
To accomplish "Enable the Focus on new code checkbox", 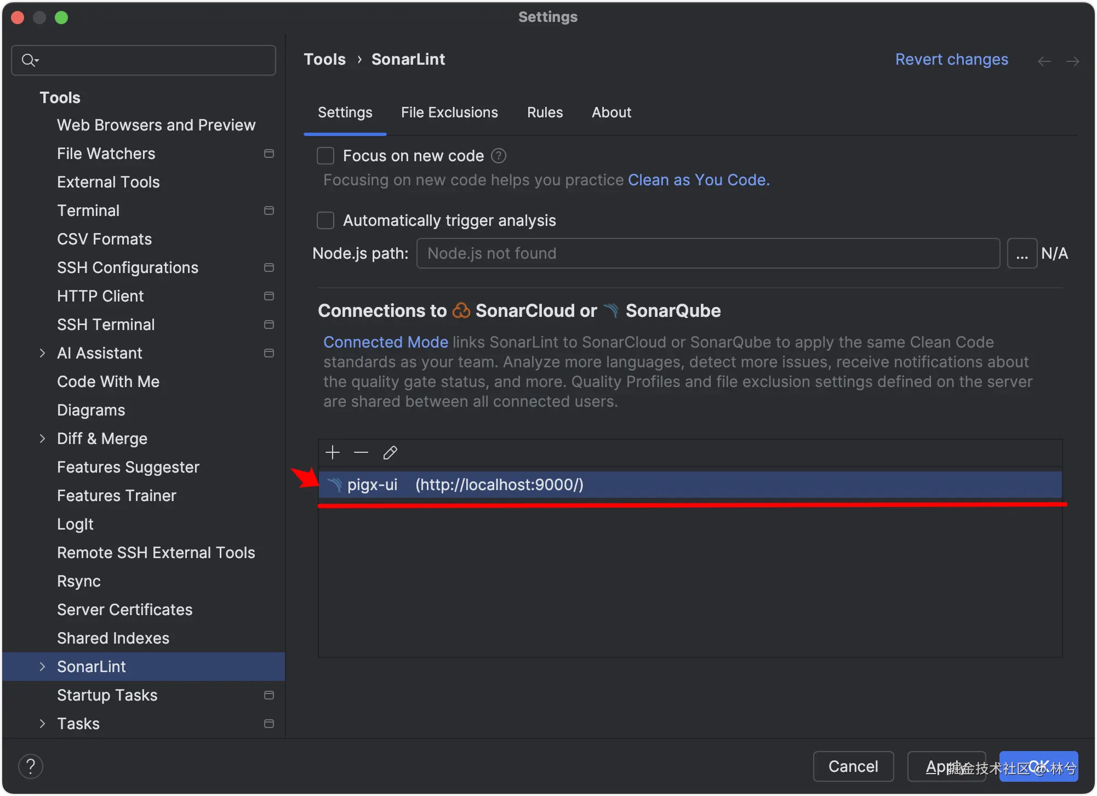I will coord(325,156).
